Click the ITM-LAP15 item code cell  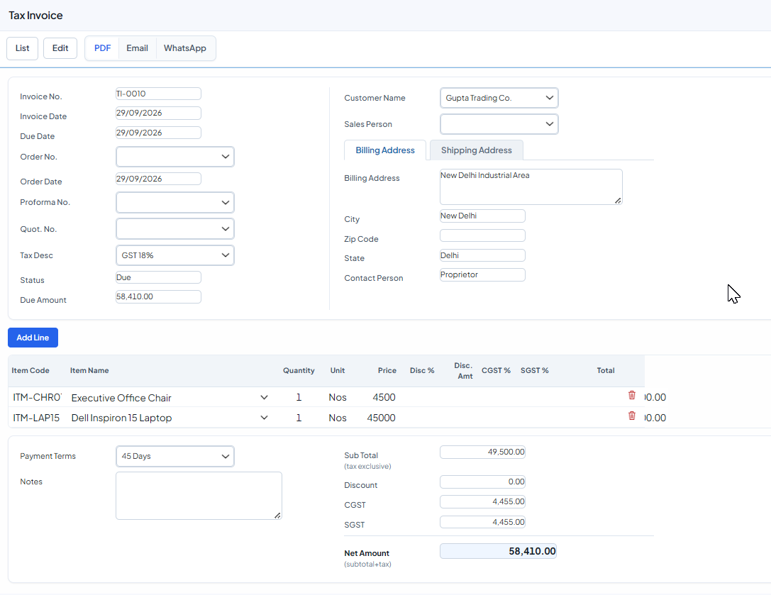[38, 418]
